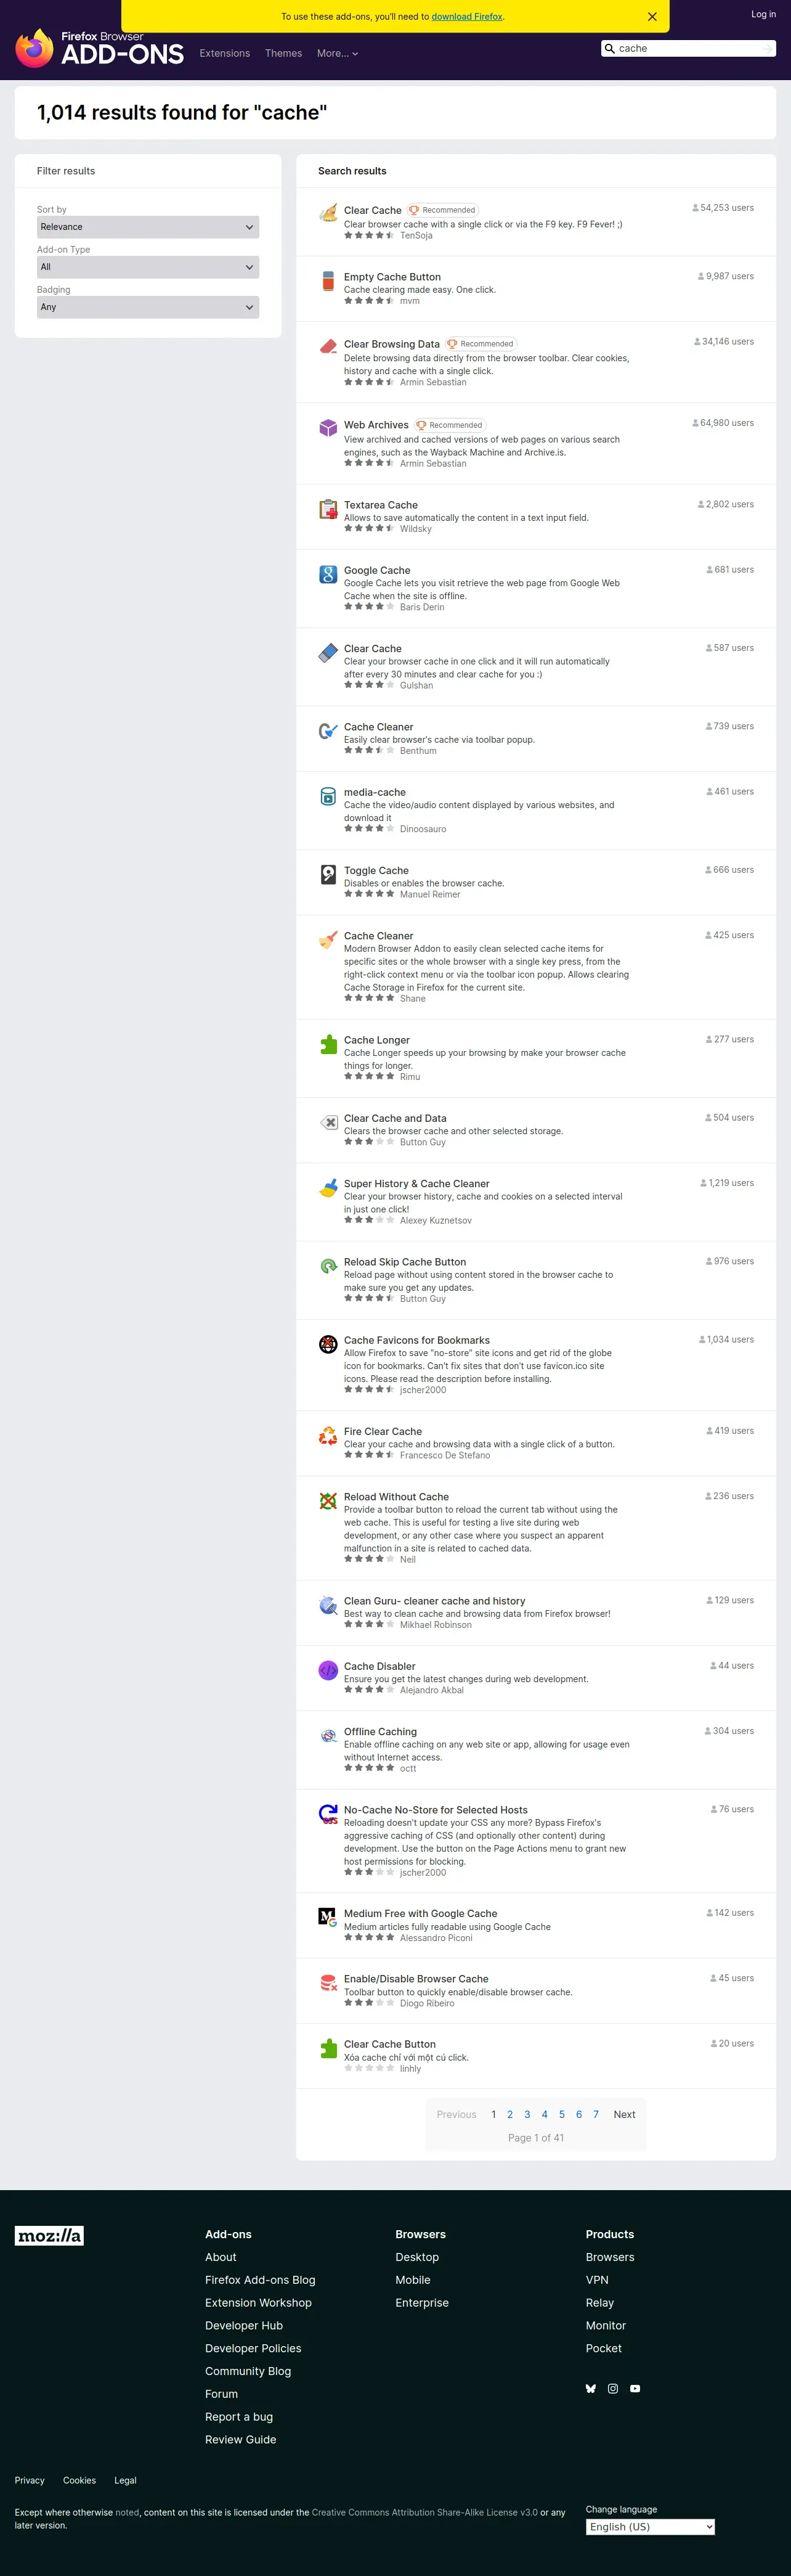
Task: Click the Log in link
Action: point(763,14)
